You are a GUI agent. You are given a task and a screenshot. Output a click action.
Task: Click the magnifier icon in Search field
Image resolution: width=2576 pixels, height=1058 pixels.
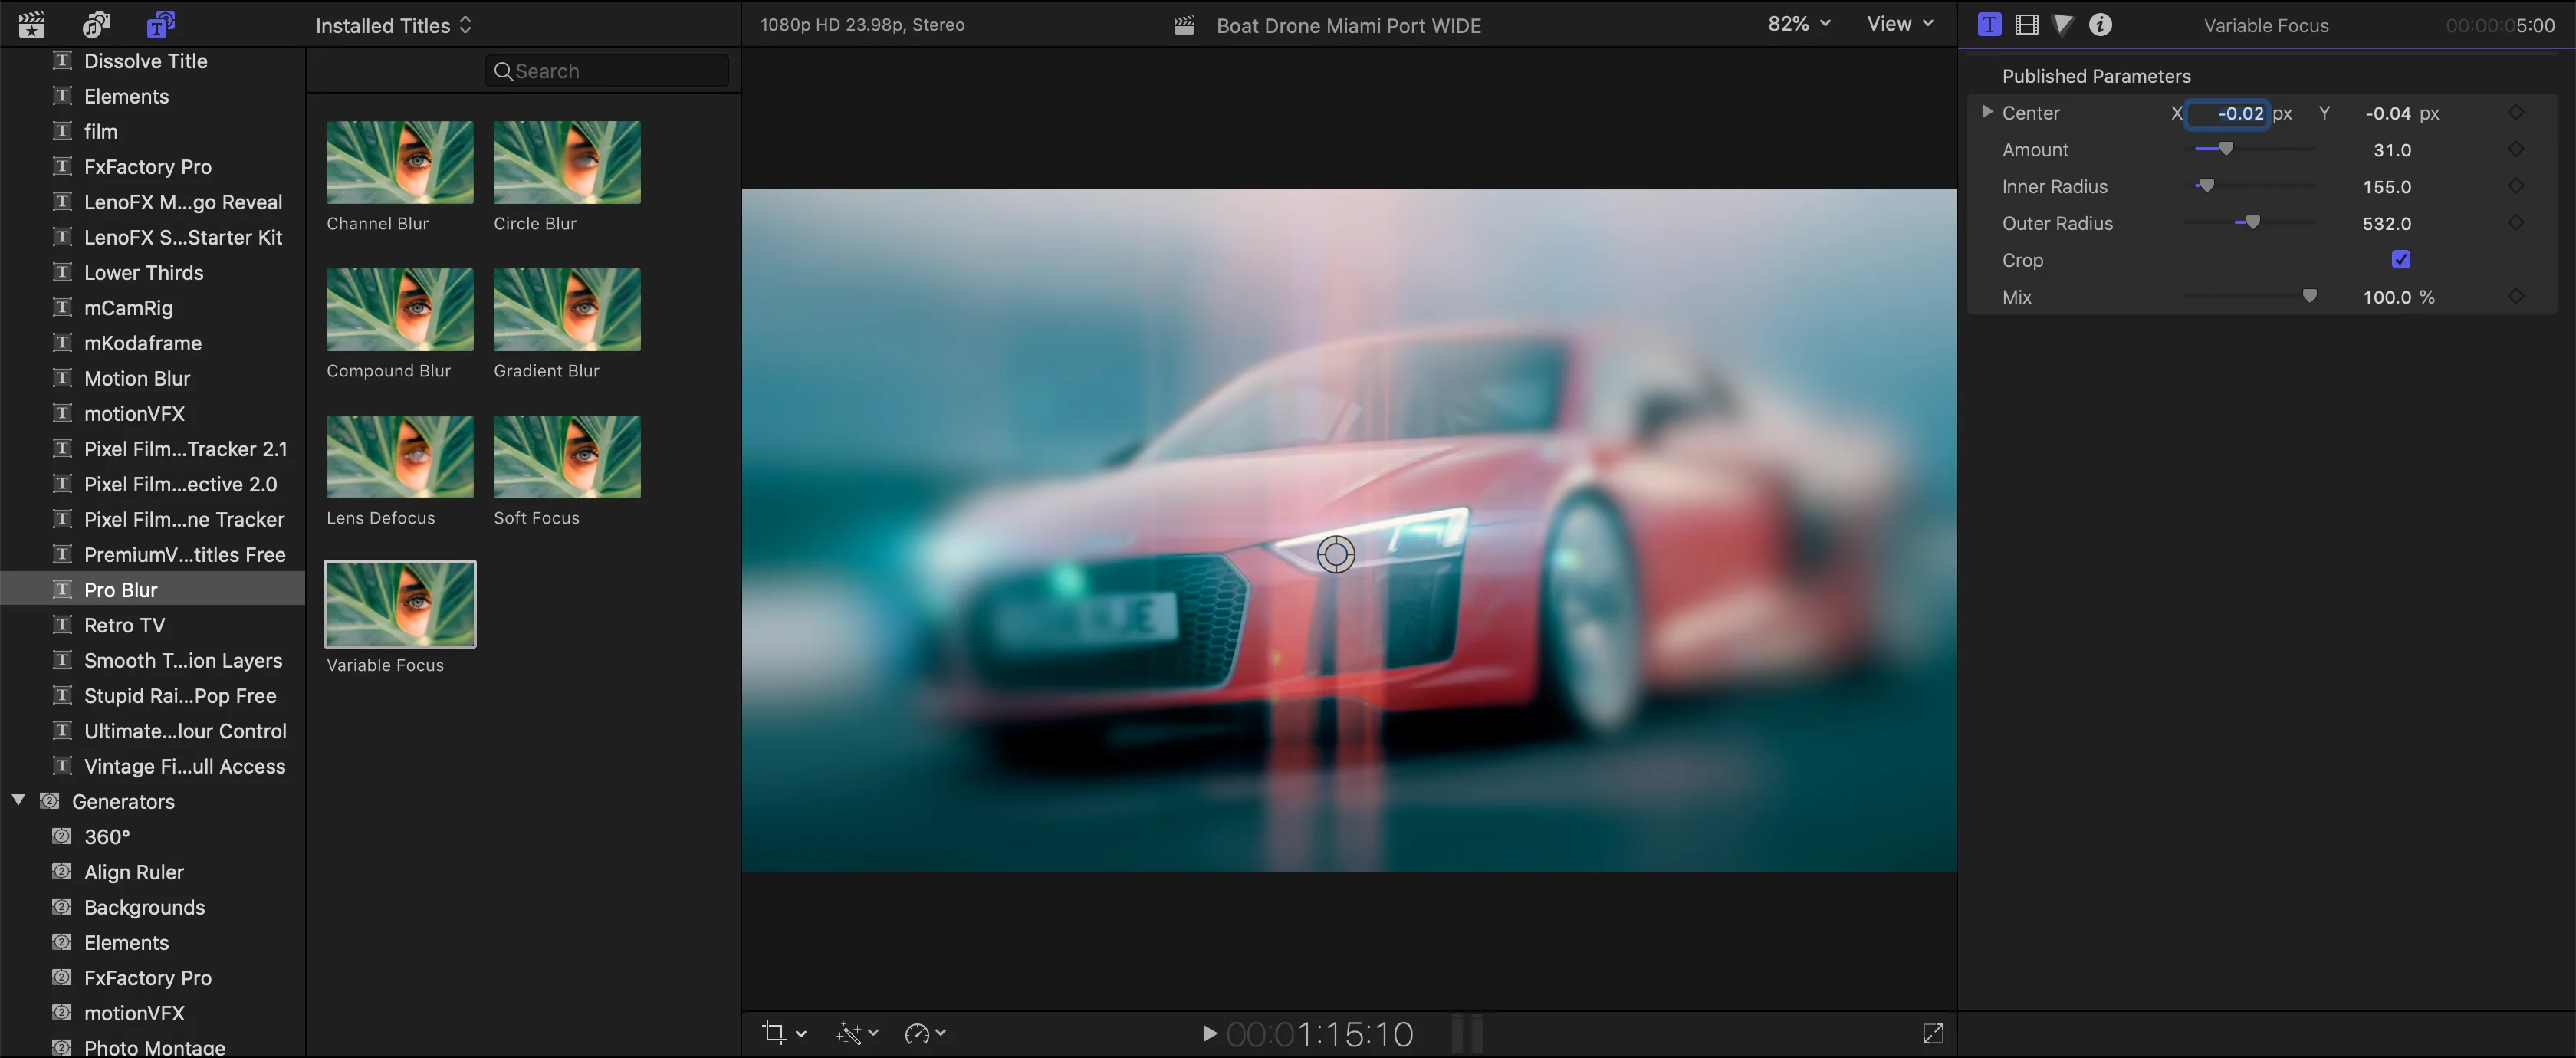[503, 71]
